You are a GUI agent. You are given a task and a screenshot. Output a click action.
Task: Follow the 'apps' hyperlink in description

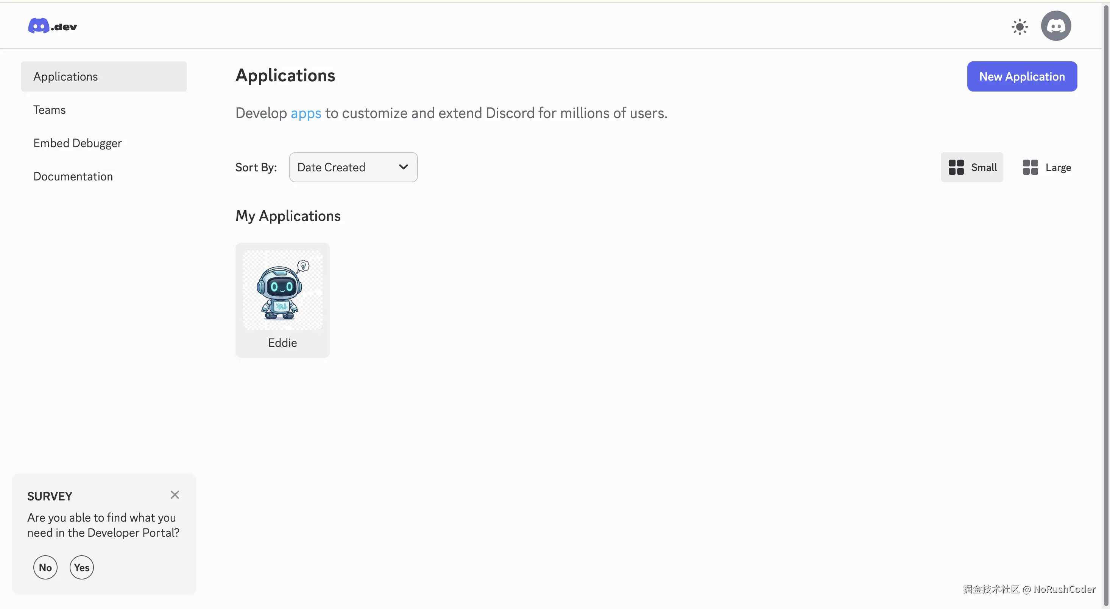pos(306,113)
